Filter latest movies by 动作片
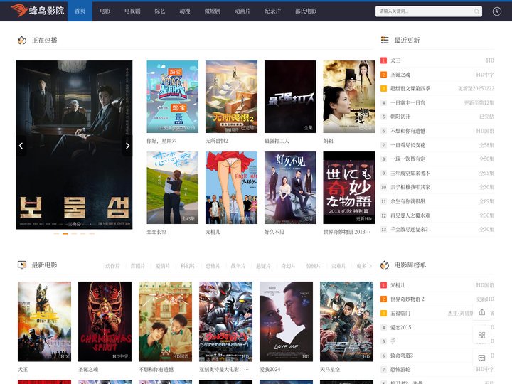The image size is (512, 384). click(x=112, y=266)
